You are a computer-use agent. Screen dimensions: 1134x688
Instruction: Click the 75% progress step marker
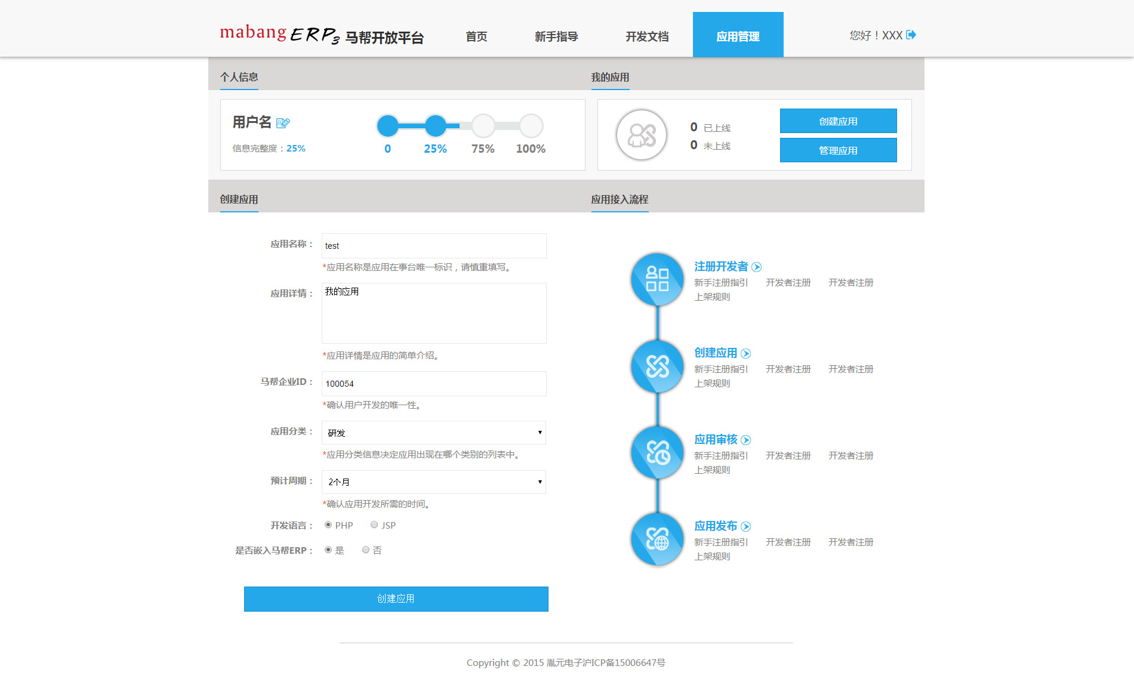pos(483,126)
